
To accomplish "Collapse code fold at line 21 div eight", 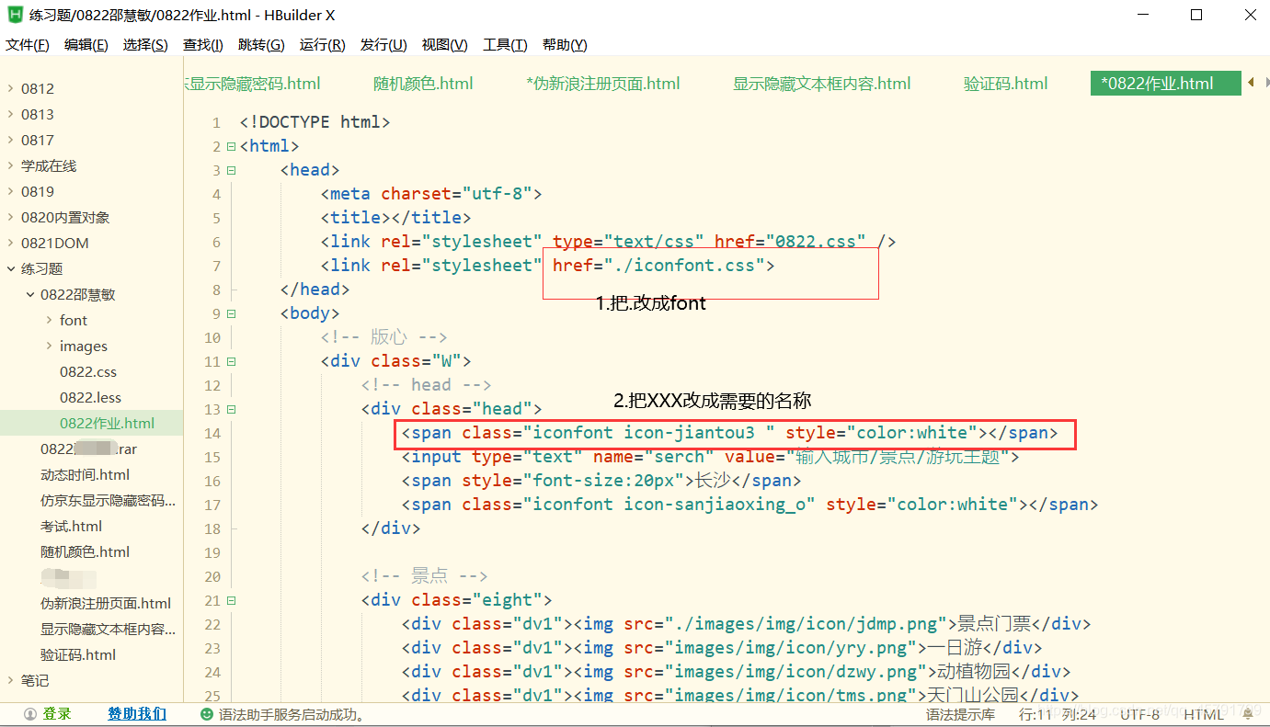I will click(231, 600).
